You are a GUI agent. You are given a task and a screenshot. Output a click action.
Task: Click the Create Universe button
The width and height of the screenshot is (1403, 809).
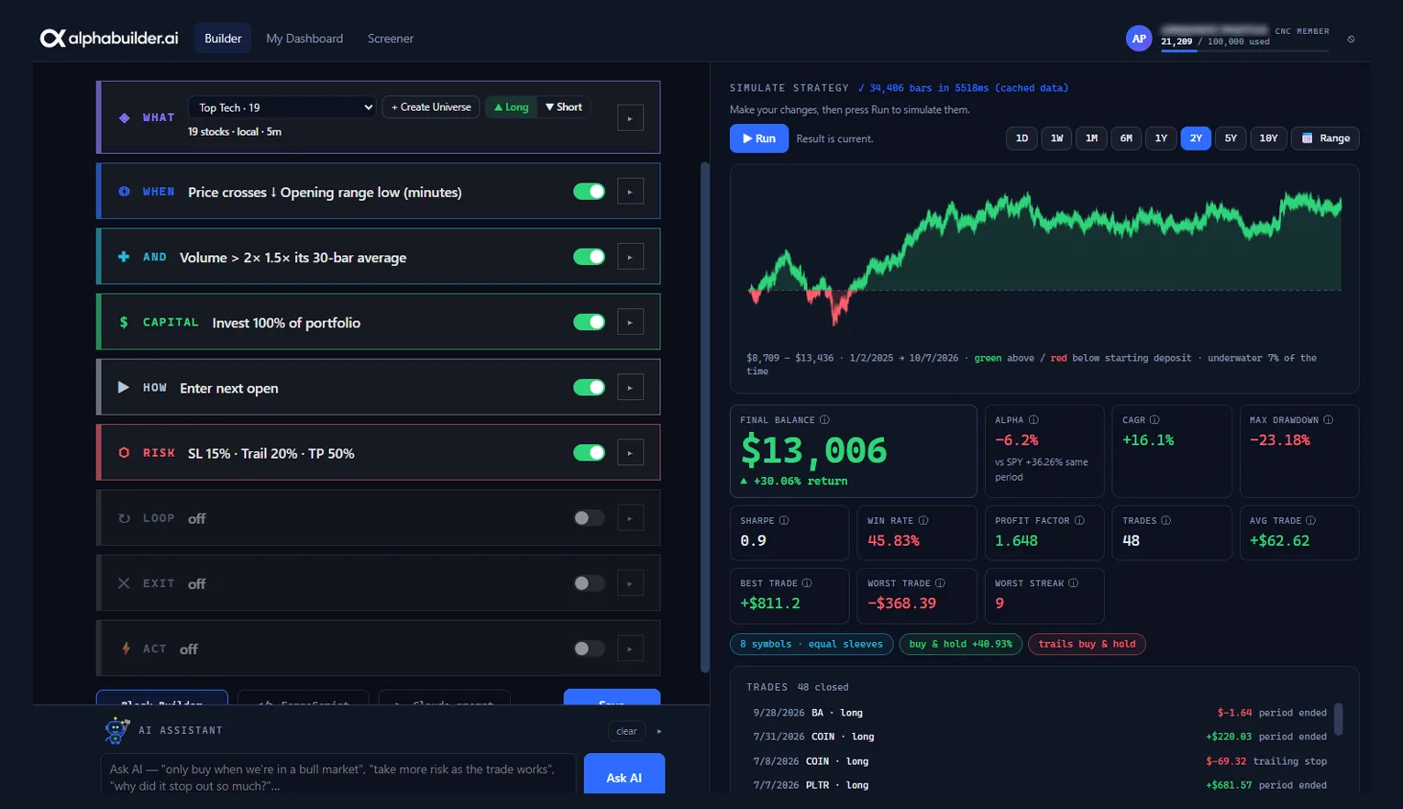pyautogui.click(x=431, y=107)
